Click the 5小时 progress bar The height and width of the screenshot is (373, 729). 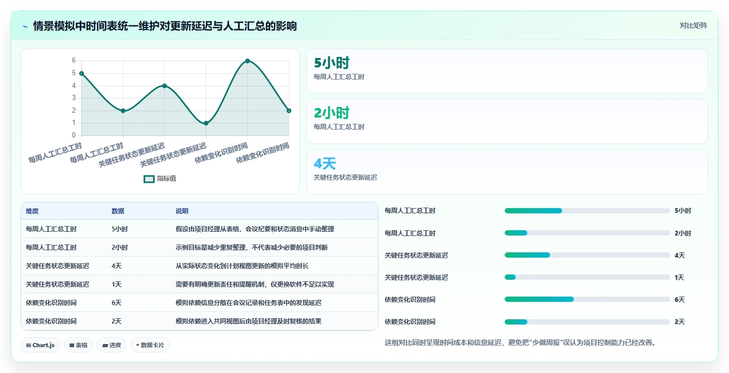[588, 211]
